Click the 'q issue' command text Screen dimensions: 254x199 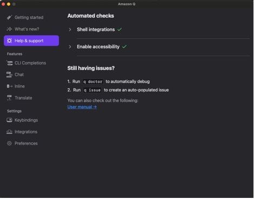pos(92,90)
